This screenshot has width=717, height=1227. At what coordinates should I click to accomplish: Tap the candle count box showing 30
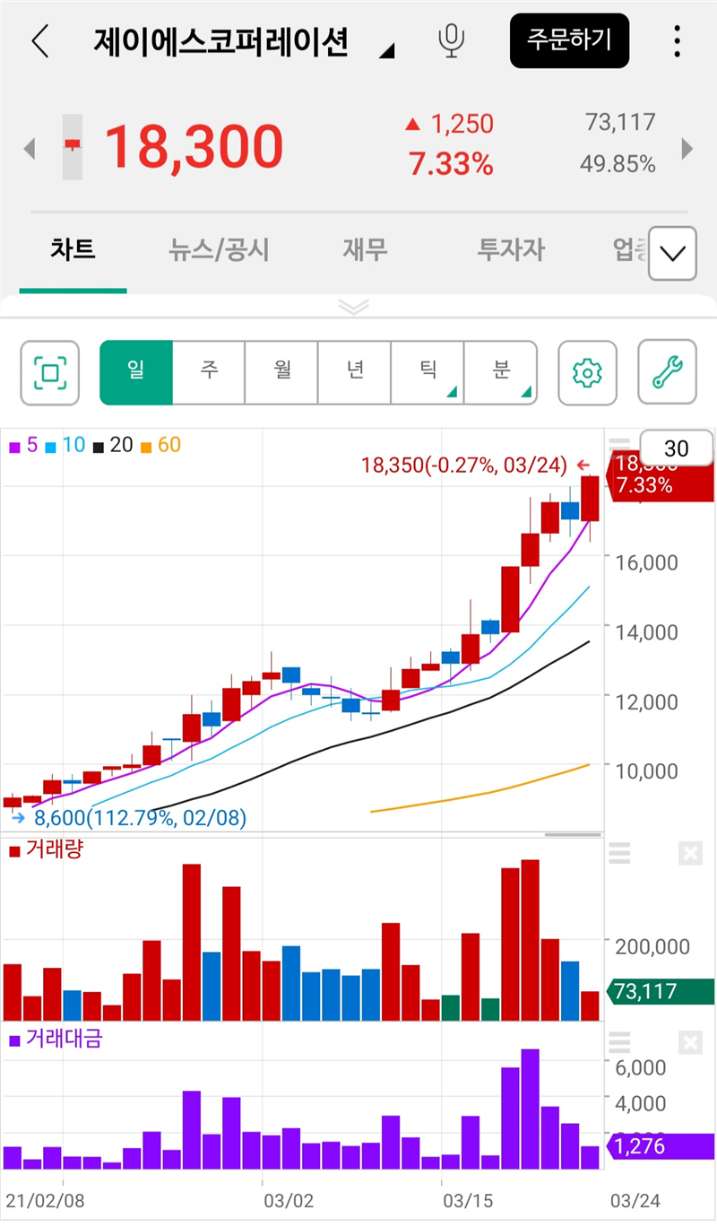pos(676,448)
